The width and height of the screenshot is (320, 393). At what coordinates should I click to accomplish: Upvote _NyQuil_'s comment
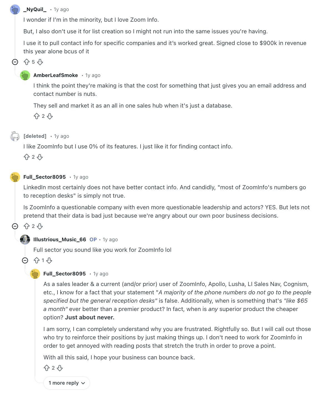pos(26,62)
